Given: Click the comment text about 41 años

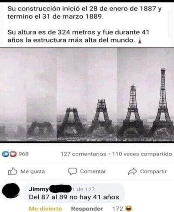Looking at the screenshot, I should [74, 197].
